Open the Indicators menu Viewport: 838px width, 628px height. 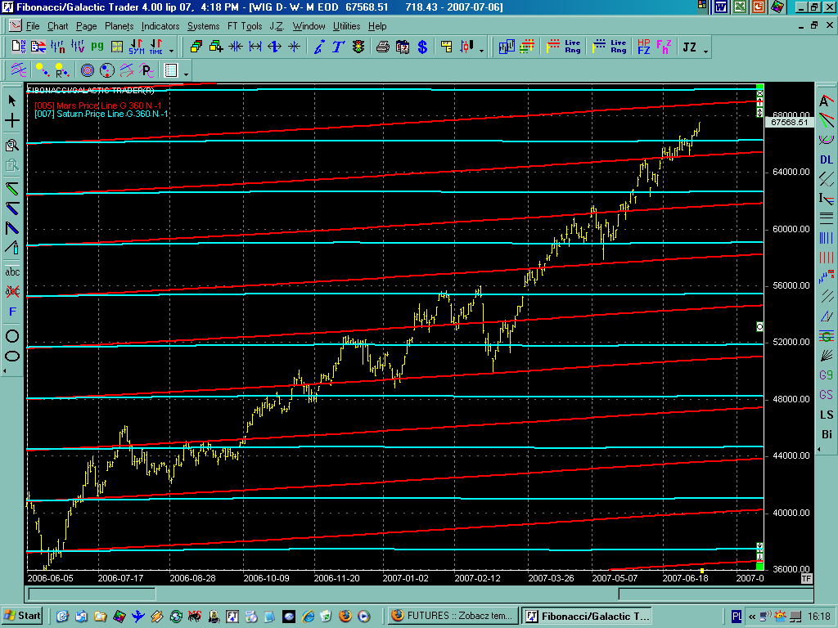160,26
